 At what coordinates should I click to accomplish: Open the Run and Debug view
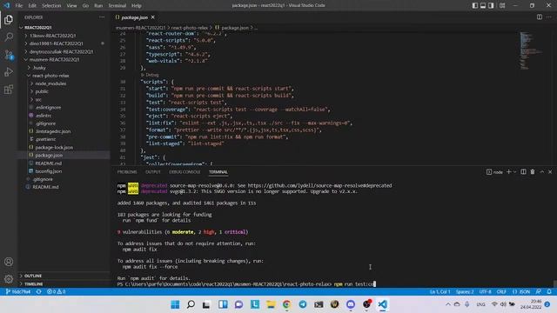point(9,71)
